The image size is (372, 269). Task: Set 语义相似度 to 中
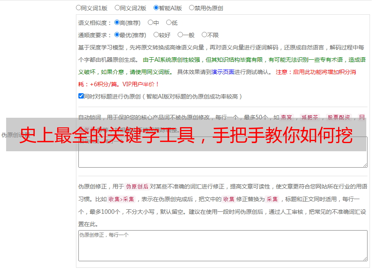point(150,22)
